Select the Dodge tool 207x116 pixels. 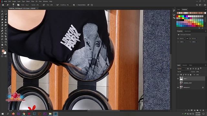(2, 25)
